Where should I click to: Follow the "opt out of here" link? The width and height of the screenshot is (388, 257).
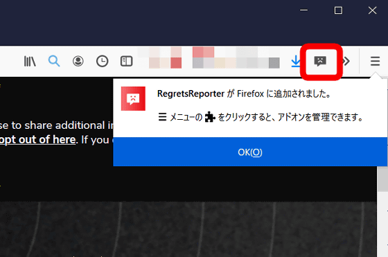(37, 140)
